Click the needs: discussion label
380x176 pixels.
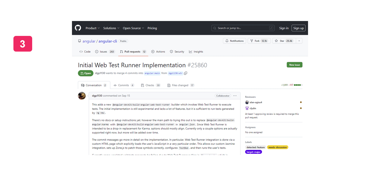tap(278, 147)
